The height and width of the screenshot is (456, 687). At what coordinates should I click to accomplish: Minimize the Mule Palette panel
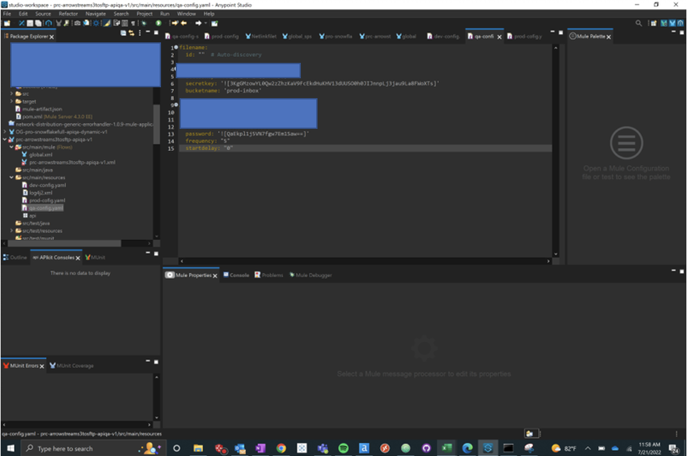(x=674, y=32)
